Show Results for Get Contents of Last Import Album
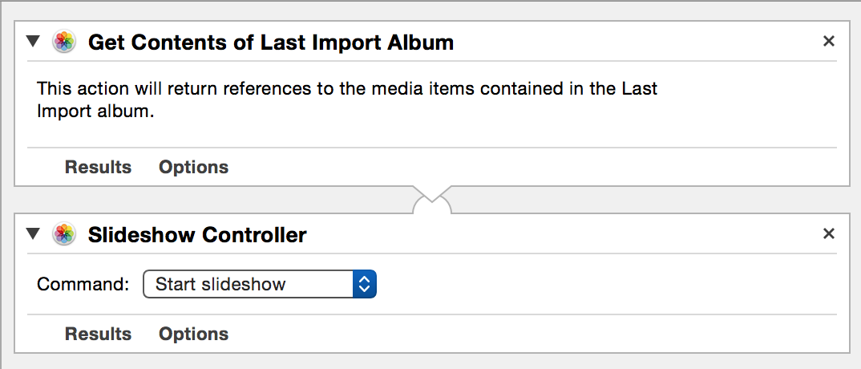This screenshot has height=369, width=861. pos(98,167)
